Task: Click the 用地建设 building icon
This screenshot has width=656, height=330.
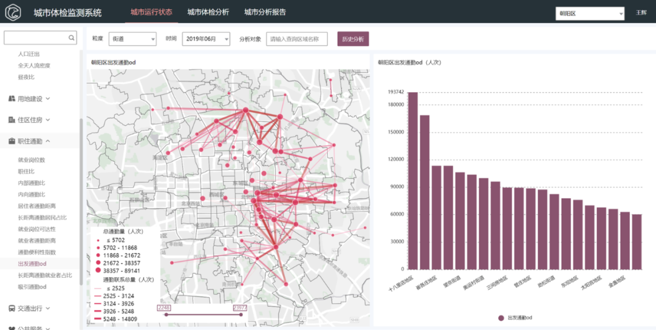Action: (x=12, y=98)
